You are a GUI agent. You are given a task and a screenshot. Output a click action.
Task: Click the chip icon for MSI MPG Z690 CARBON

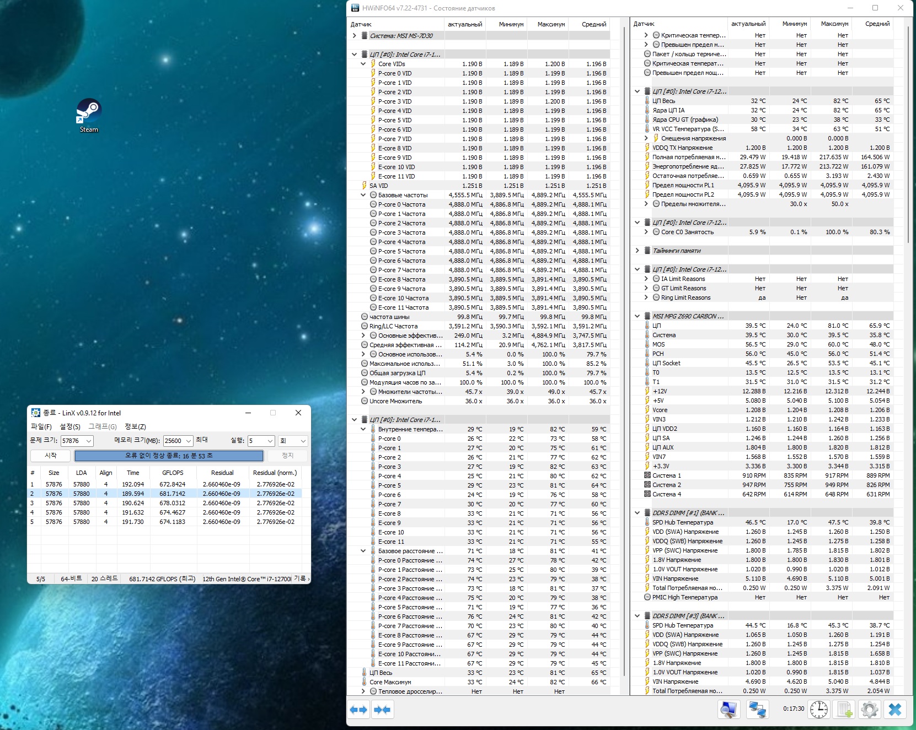(x=647, y=316)
